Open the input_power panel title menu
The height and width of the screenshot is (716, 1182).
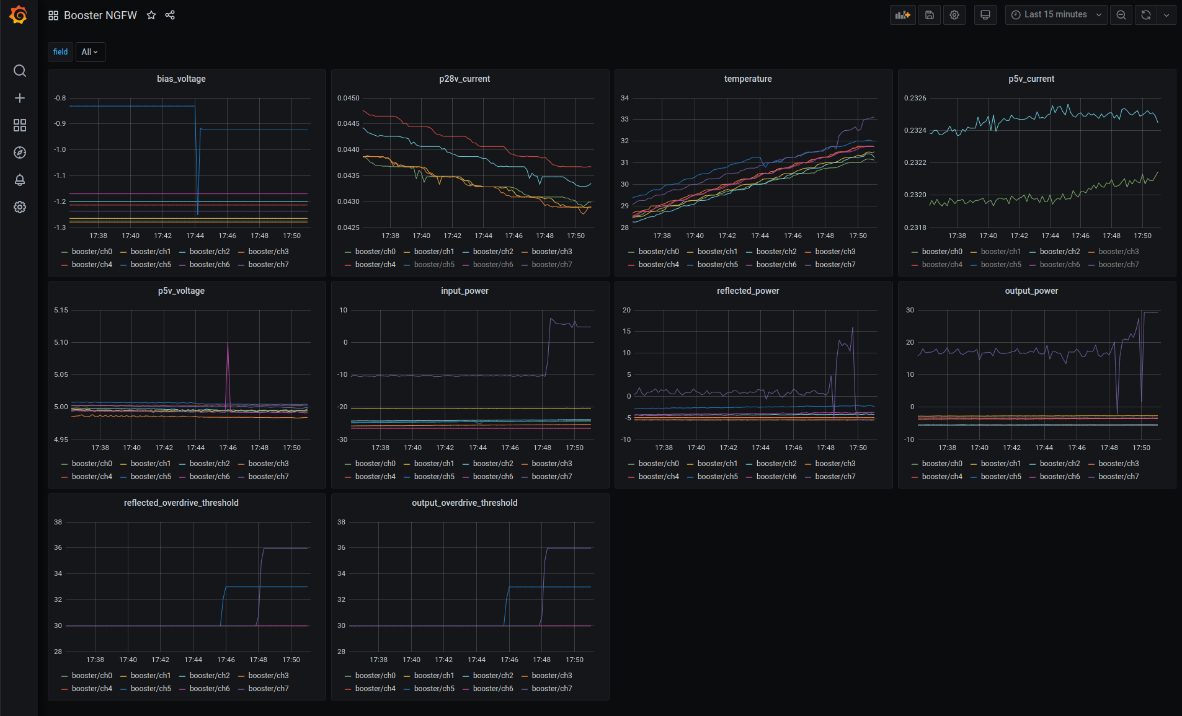(x=464, y=291)
